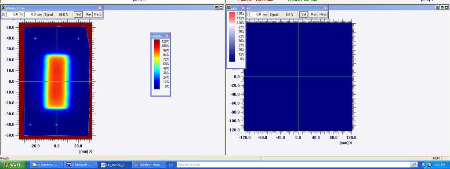Click Resc in the left Position/Dose toolbar

click(98, 15)
